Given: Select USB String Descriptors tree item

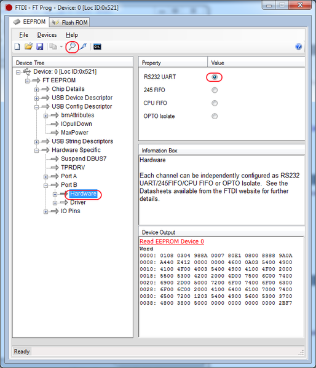Looking at the screenshot, I should click(82, 141).
